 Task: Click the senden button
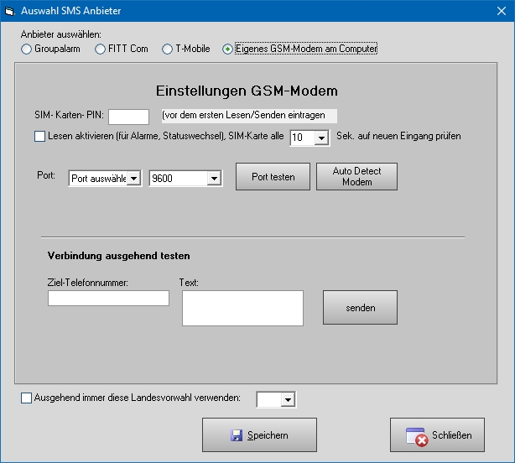click(x=360, y=307)
